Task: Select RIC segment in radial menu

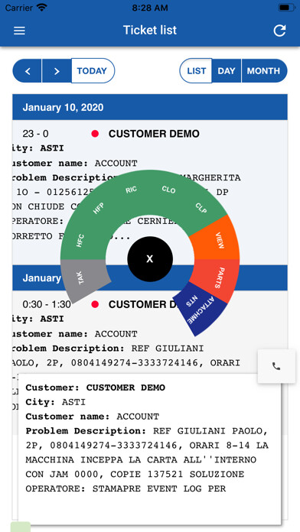Action: [x=131, y=190]
